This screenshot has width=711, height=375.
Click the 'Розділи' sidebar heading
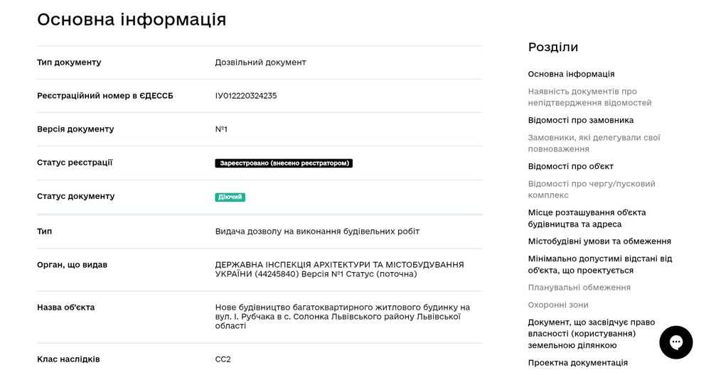point(552,48)
